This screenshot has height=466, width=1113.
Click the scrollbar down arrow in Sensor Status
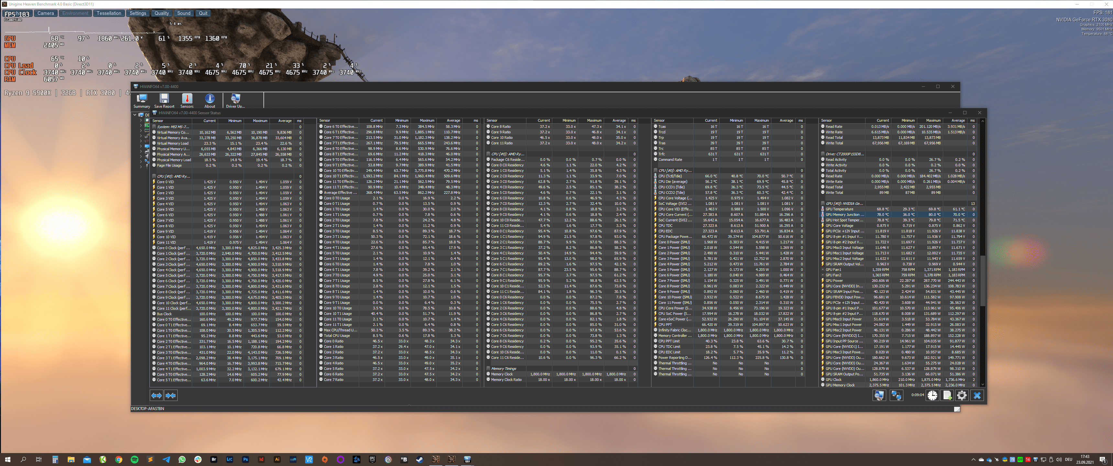tap(983, 384)
